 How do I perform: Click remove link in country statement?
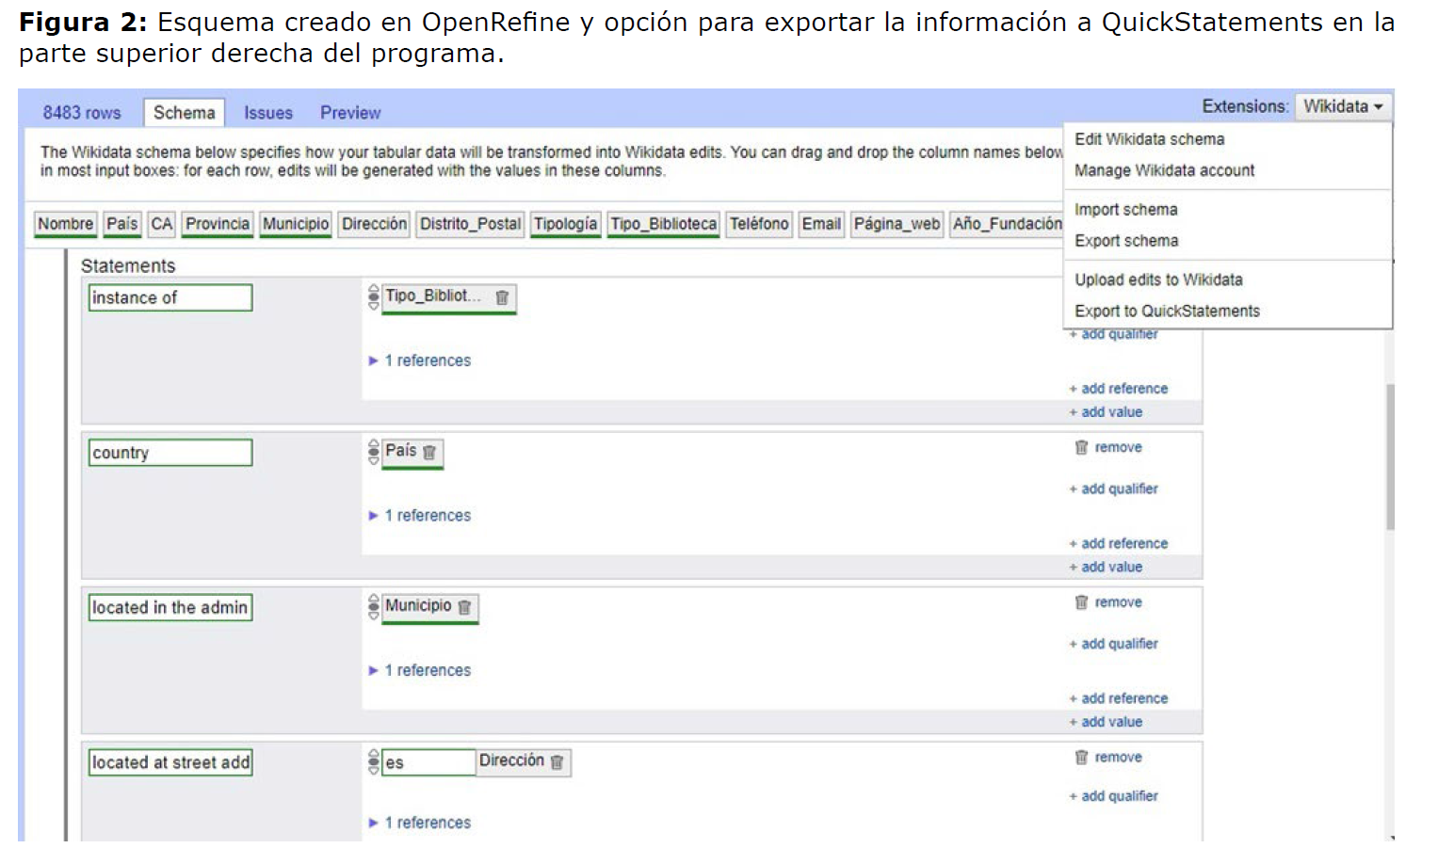click(1119, 447)
